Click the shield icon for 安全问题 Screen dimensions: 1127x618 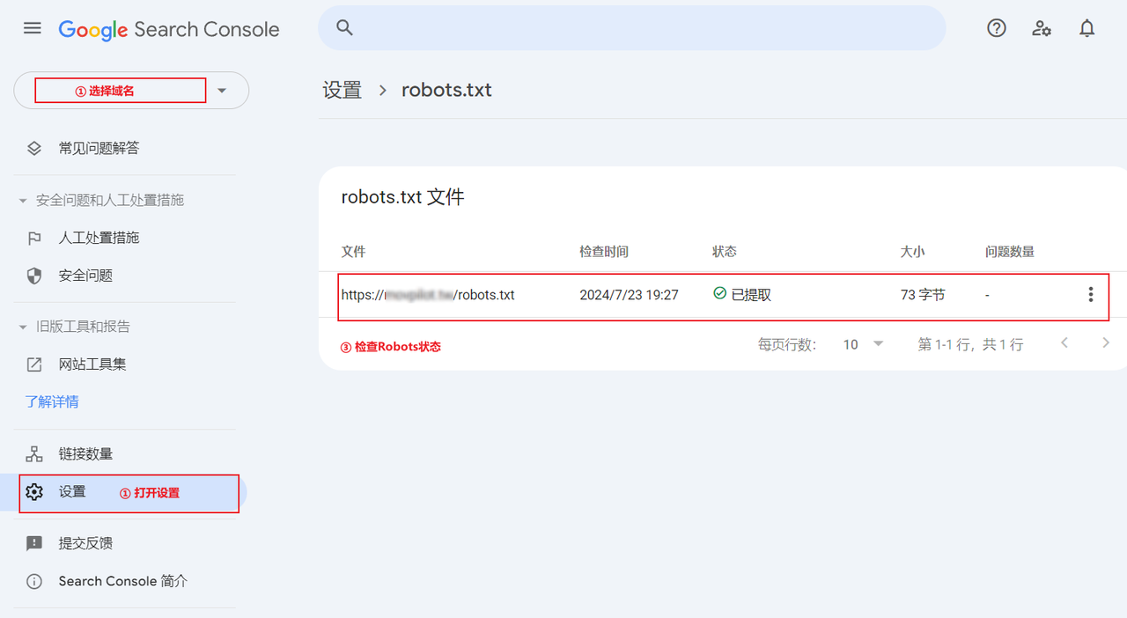coord(34,276)
